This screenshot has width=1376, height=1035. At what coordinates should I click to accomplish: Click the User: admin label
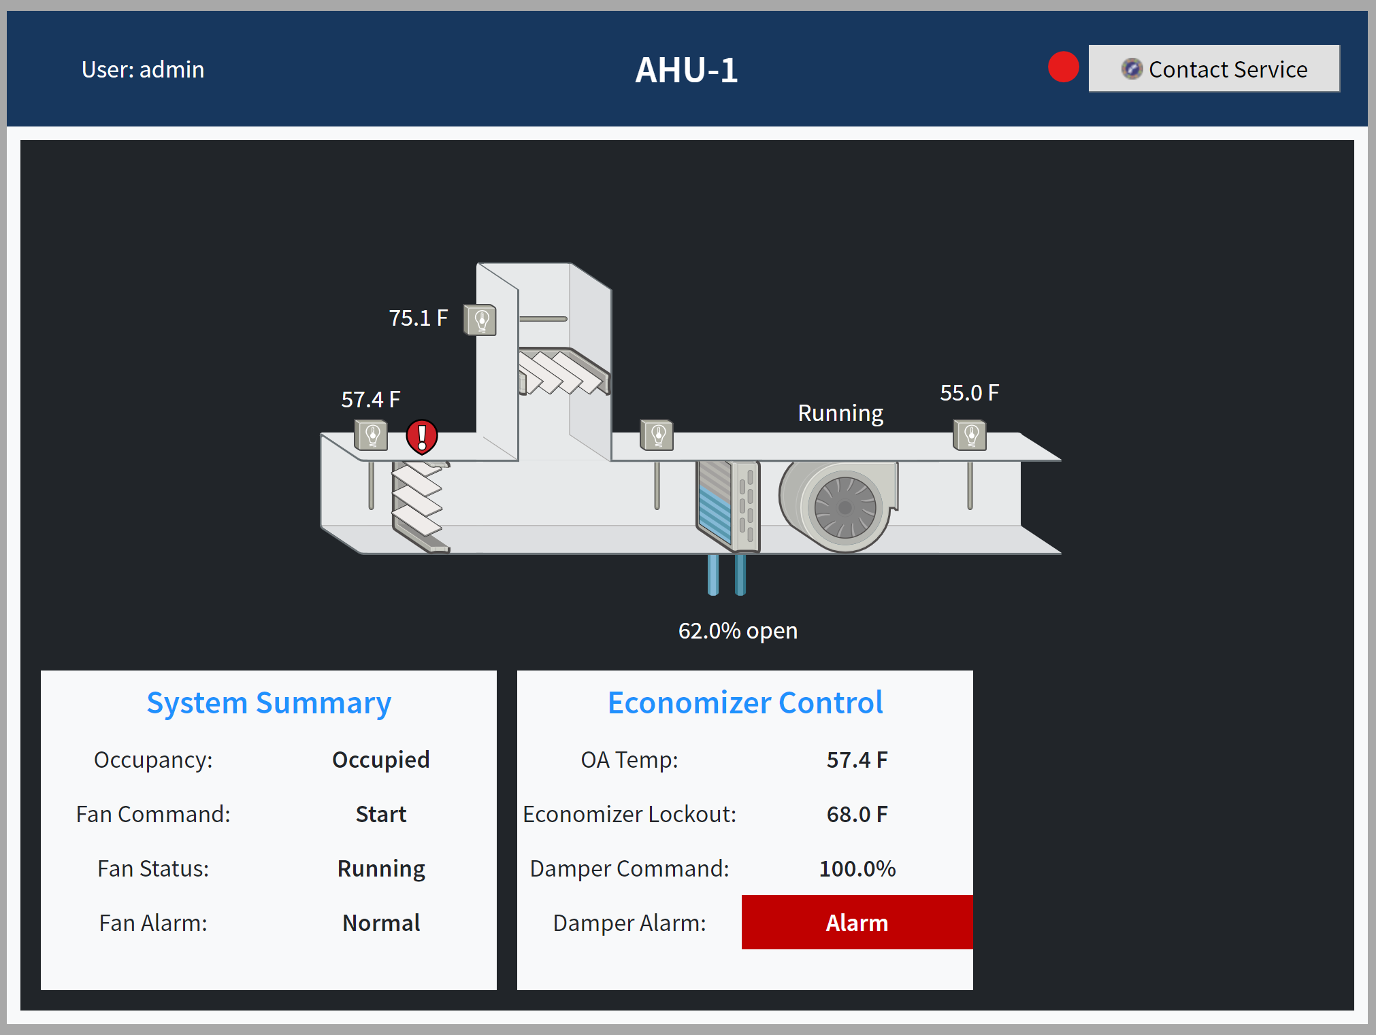pos(143,69)
